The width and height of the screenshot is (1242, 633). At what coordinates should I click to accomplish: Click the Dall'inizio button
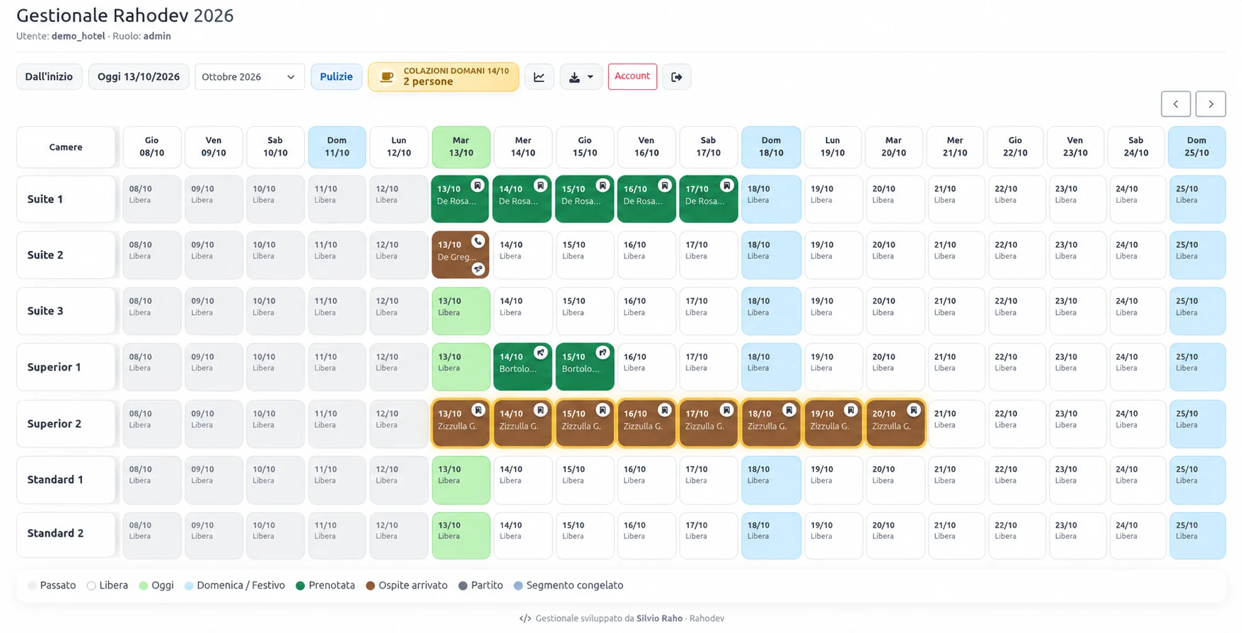(x=49, y=77)
